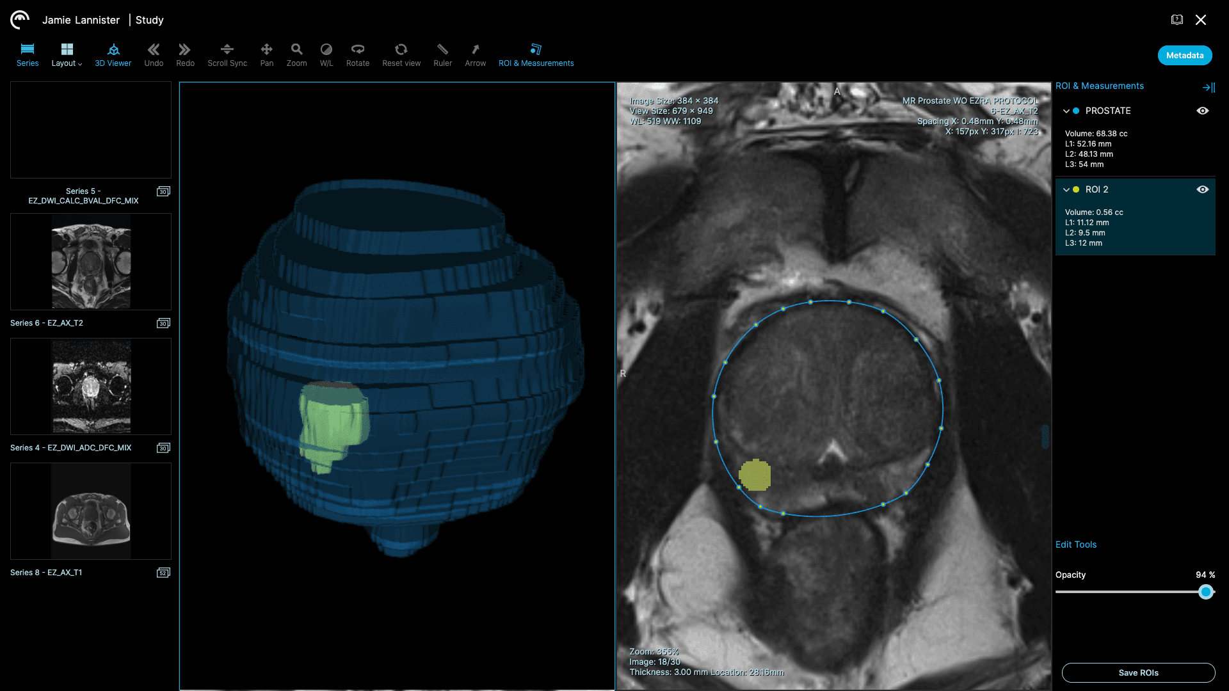Click the Metadata button
1229x691 pixels.
[x=1184, y=55]
